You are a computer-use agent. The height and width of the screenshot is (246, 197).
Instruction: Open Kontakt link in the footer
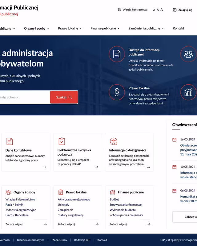click(x=102, y=240)
